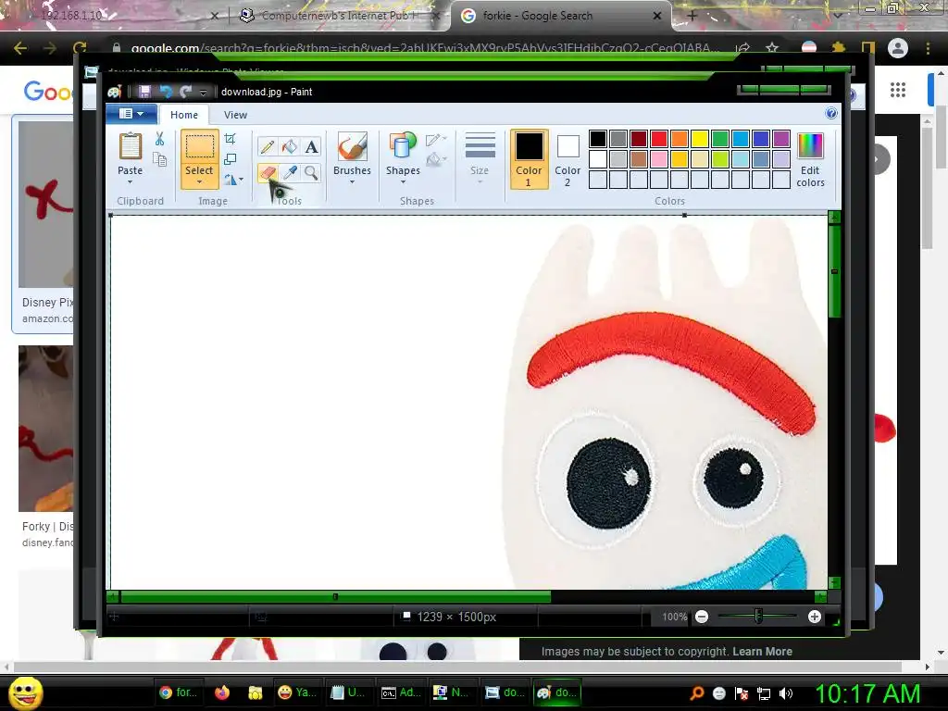This screenshot has height=711, width=948.
Task: Click the zoom out minus button
Action: point(702,617)
